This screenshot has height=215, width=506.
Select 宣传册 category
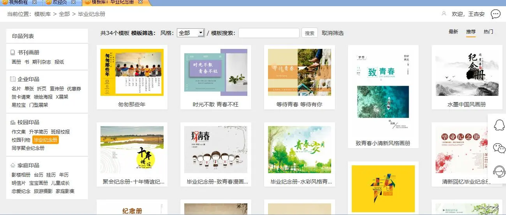point(57,89)
